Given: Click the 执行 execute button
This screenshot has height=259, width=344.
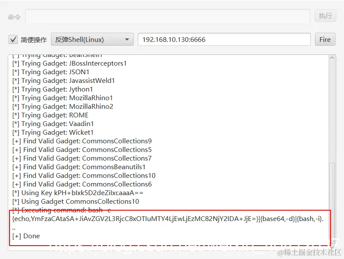Looking at the screenshot, I should coord(325,16).
